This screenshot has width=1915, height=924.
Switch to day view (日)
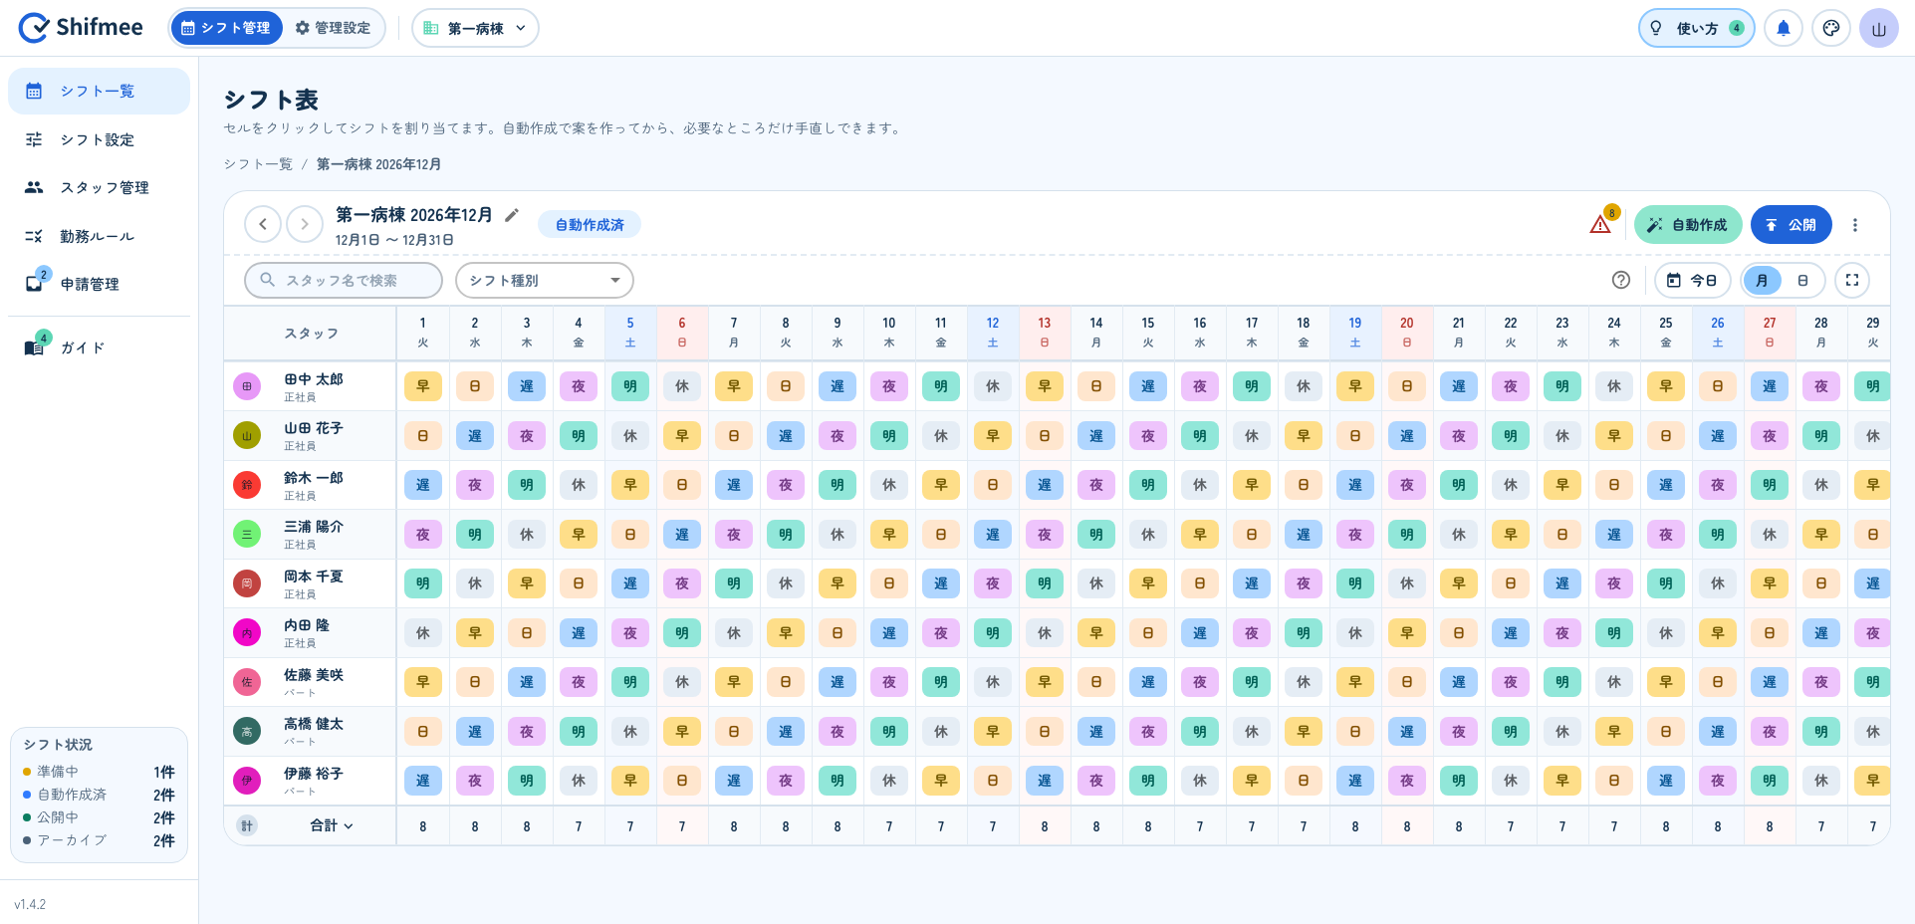1802,280
